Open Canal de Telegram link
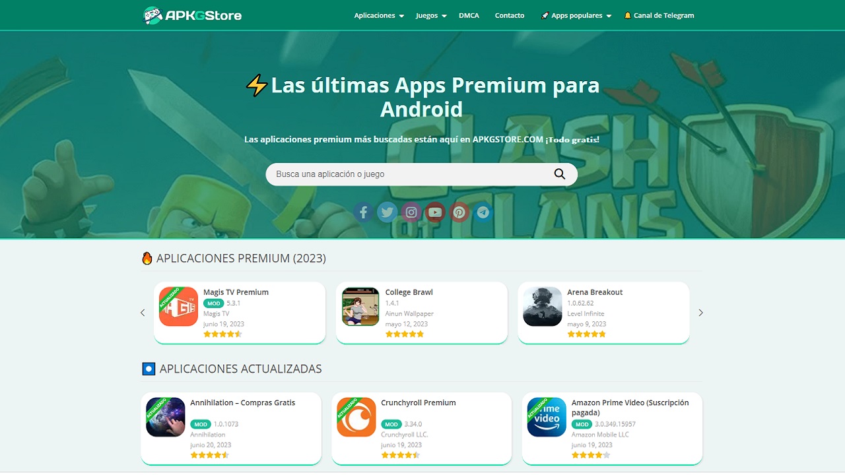 click(x=659, y=15)
